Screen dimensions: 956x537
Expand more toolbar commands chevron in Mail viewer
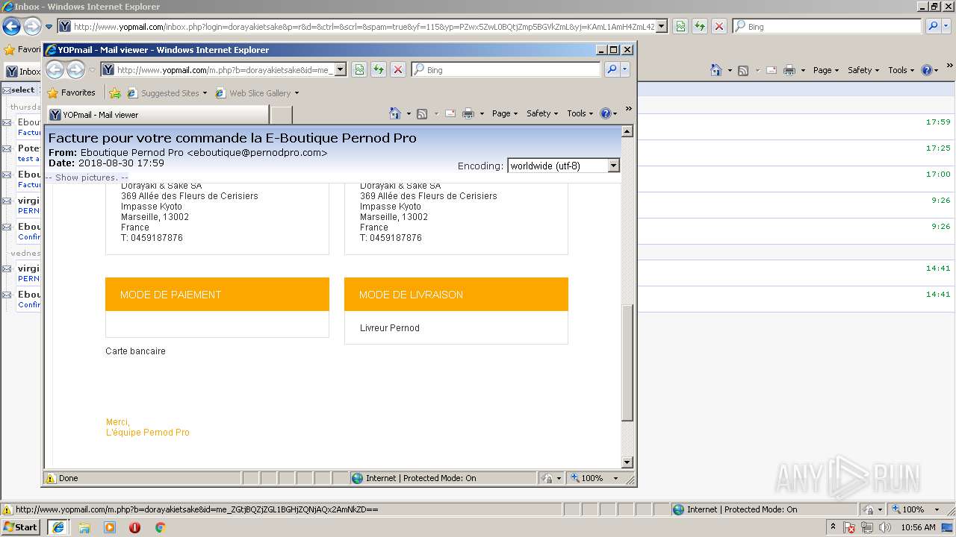(628, 109)
